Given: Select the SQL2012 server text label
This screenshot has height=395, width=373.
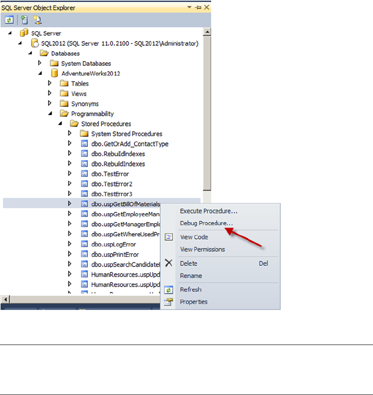Looking at the screenshot, I should tap(120, 43).
